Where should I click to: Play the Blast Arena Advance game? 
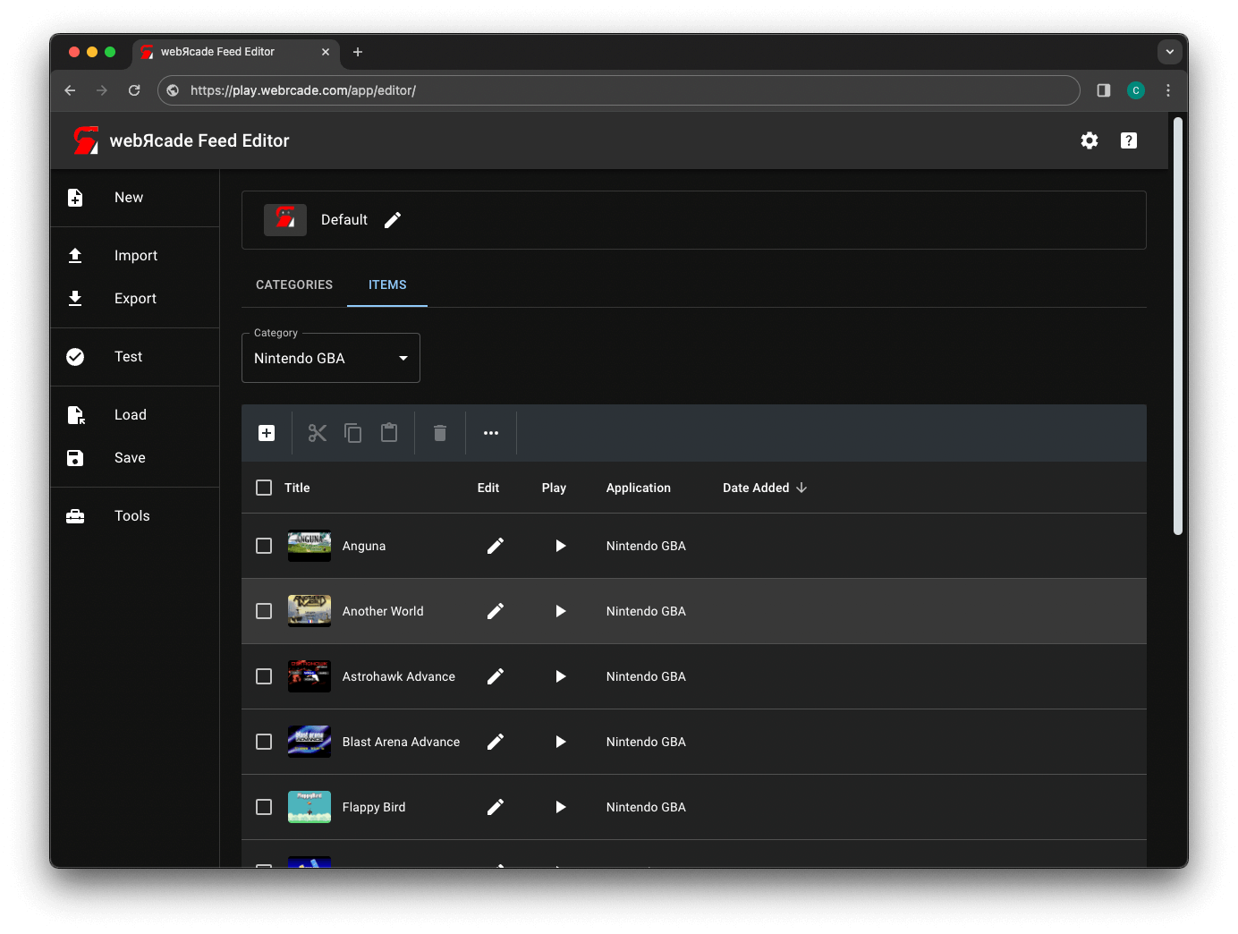(x=561, y=742)
